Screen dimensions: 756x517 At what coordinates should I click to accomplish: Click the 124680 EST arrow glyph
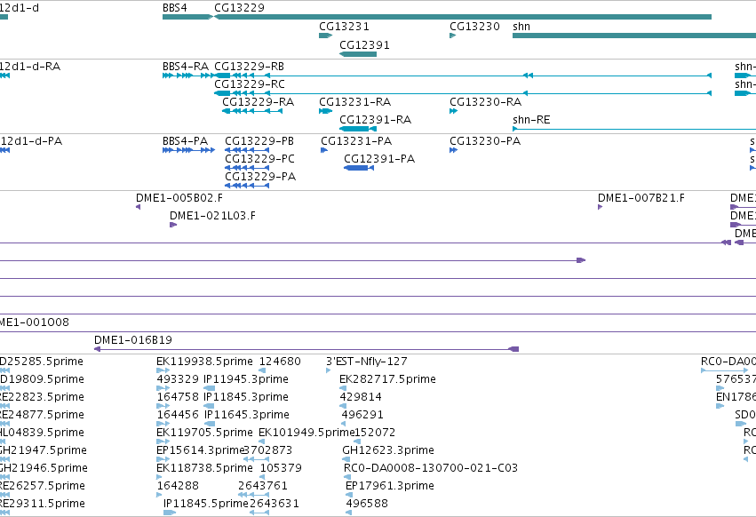coord(262,370)
